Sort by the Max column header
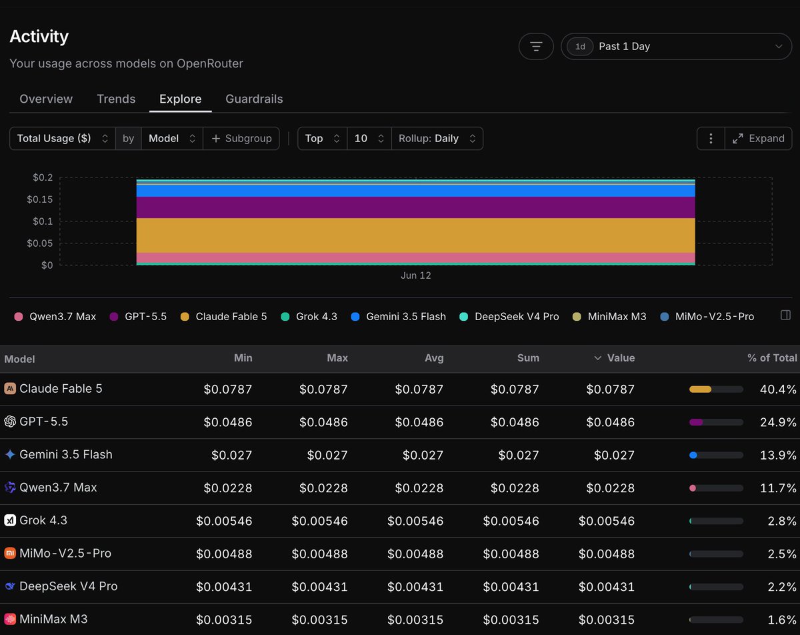800x635 pixels. coord(337,358)
